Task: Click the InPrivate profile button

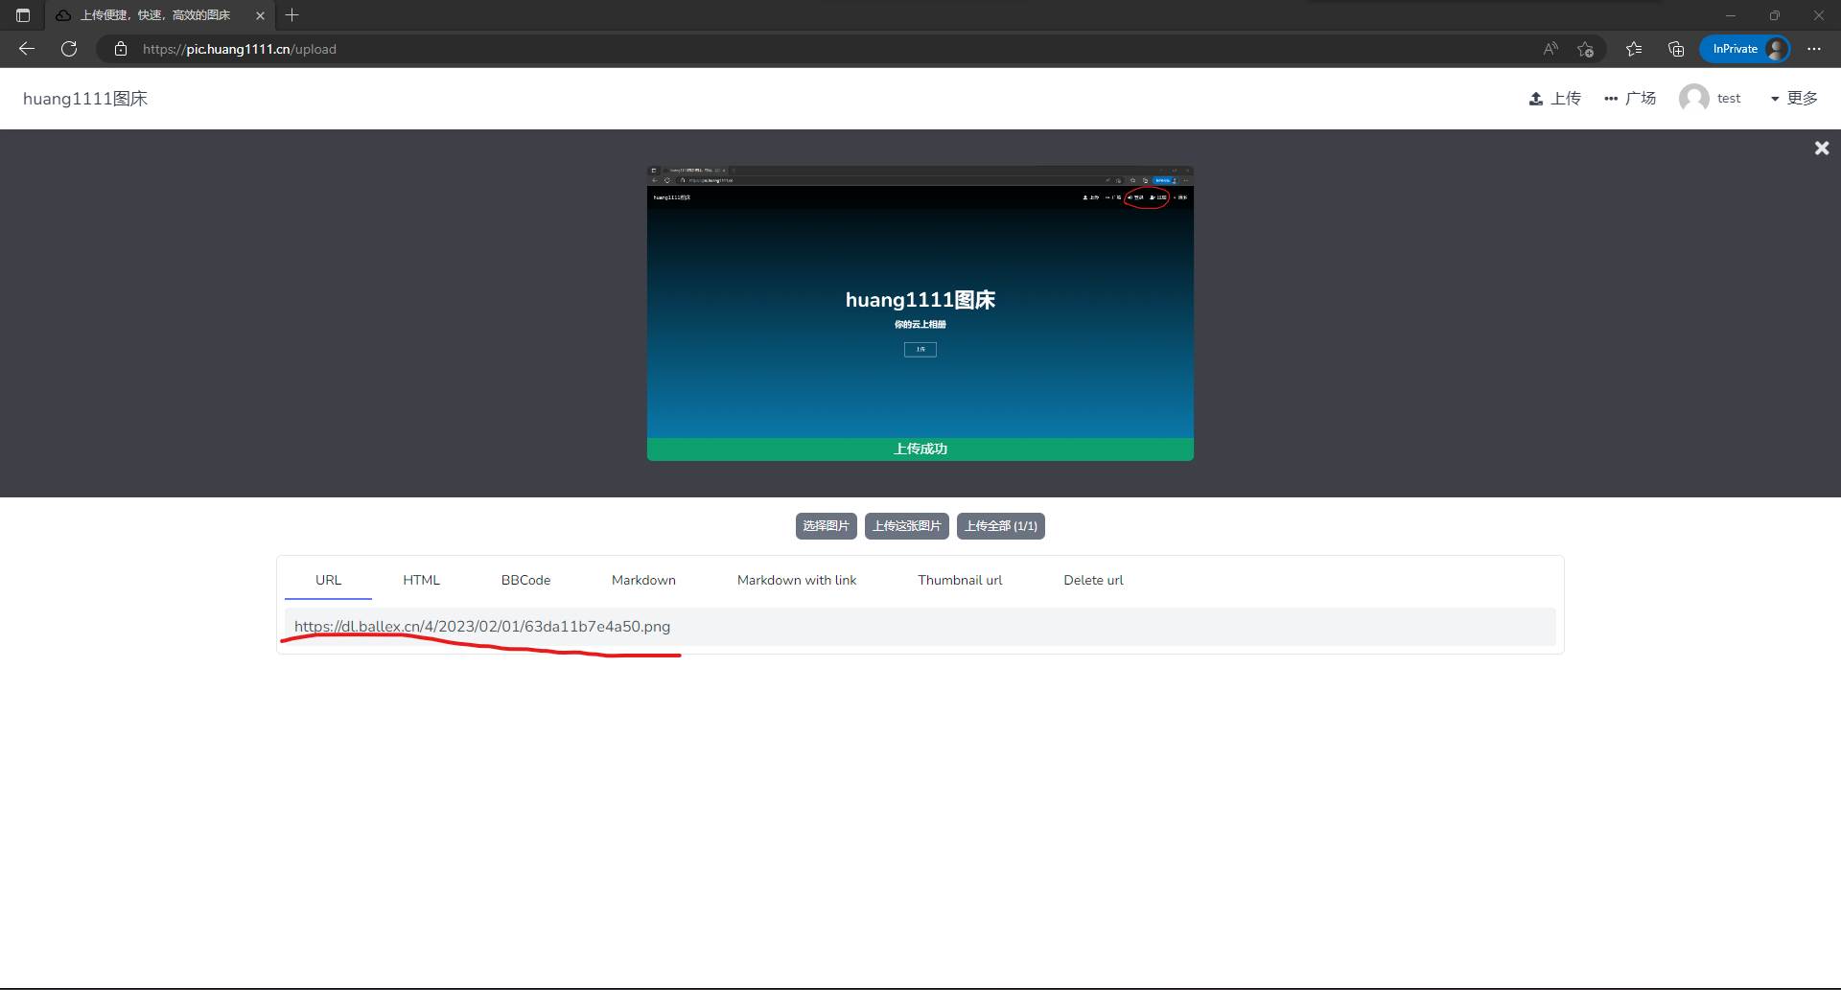Action: pos(1744,49)
